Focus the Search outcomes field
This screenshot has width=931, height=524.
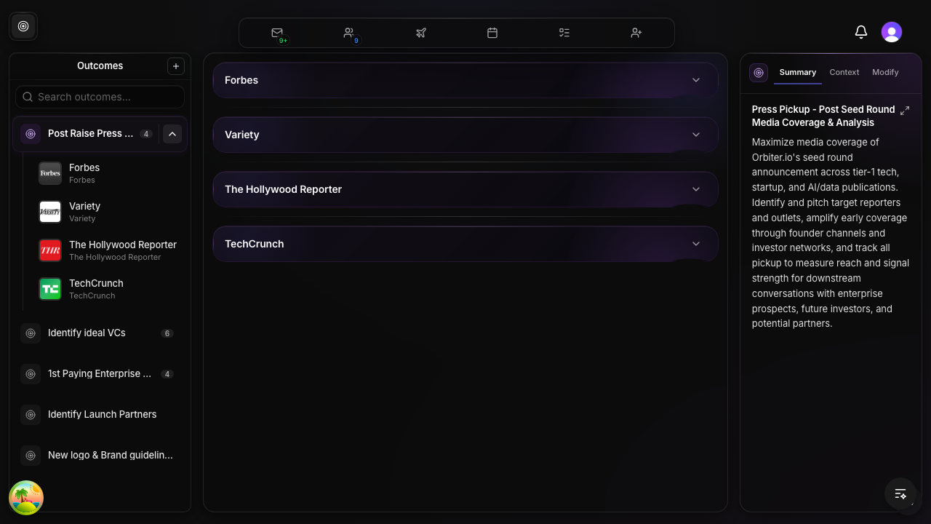[102, 97]
